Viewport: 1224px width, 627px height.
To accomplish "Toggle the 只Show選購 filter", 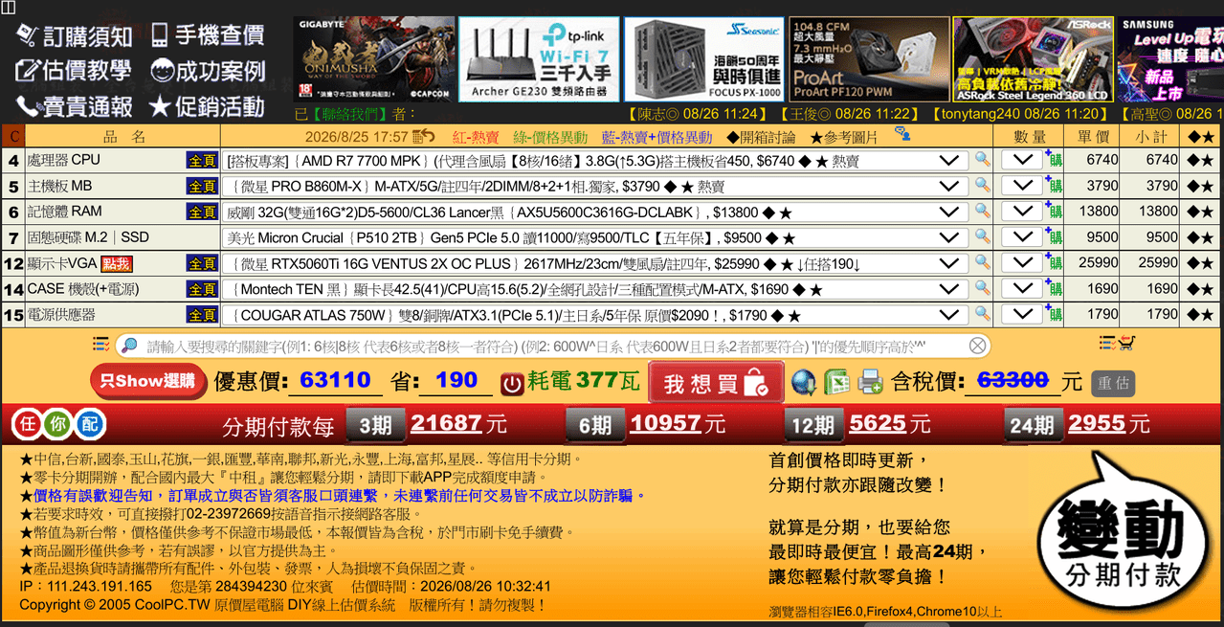I will (x=147, y=381).
